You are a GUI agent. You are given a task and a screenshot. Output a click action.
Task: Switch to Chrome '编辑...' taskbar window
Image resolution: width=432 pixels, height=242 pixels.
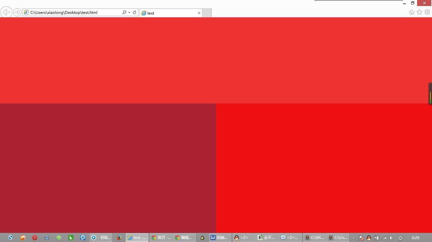pyautogui.click(x=185, y=238)
